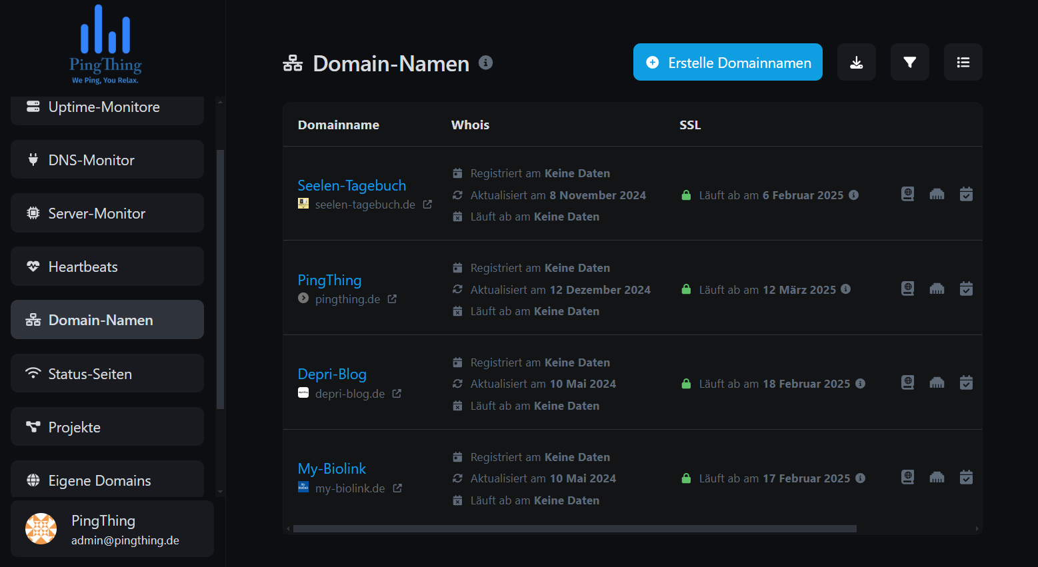Click the my-biolink.de favicon
This screenshot has height=567, width=1038.
303,488
